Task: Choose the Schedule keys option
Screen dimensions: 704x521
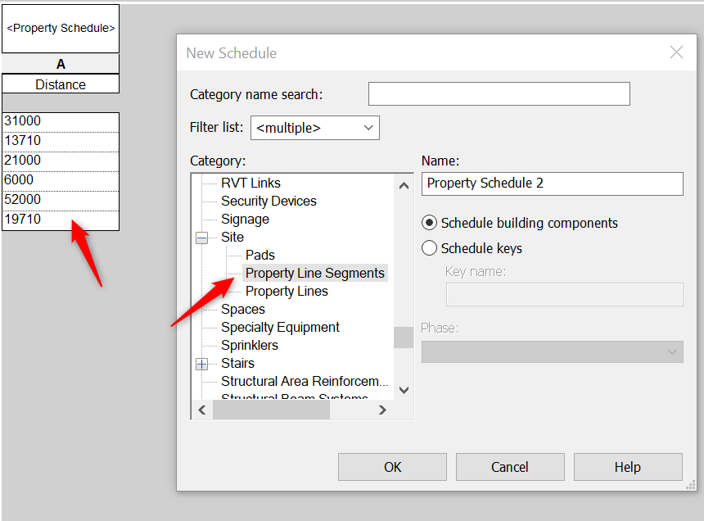Action: coord(430,248)
